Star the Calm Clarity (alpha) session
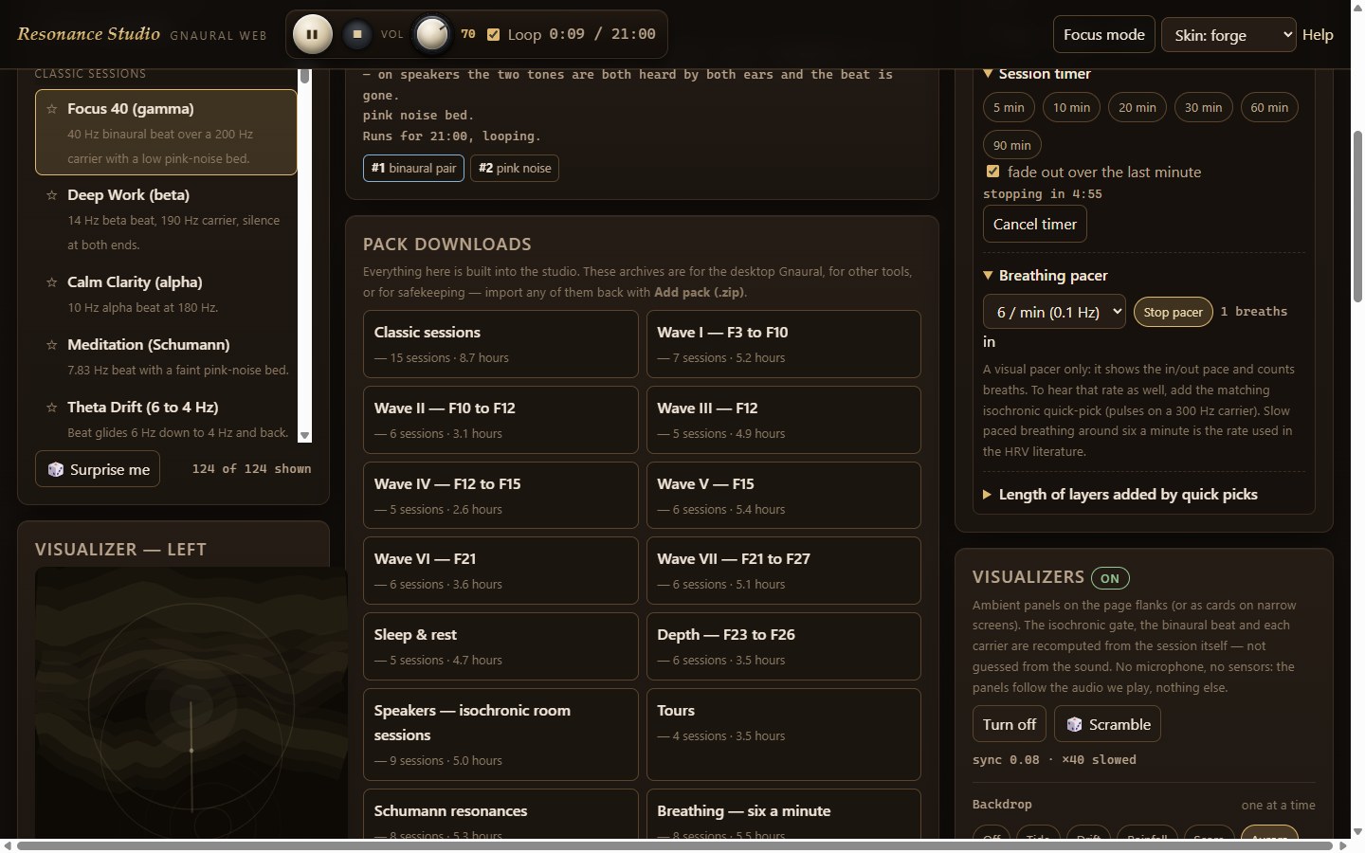 point(51,282)
